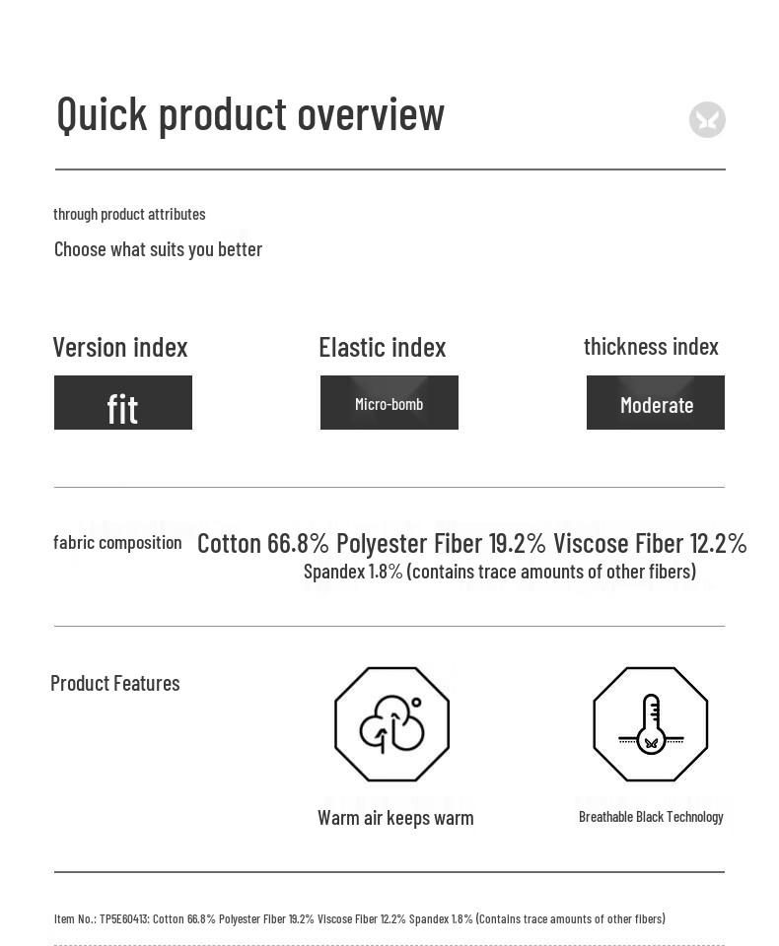Image resolution: width=779 pixels, height=946 pixels.
Task: Select the dark "fit" version badge
Action: pyautogui.click(x=123, y=403)
